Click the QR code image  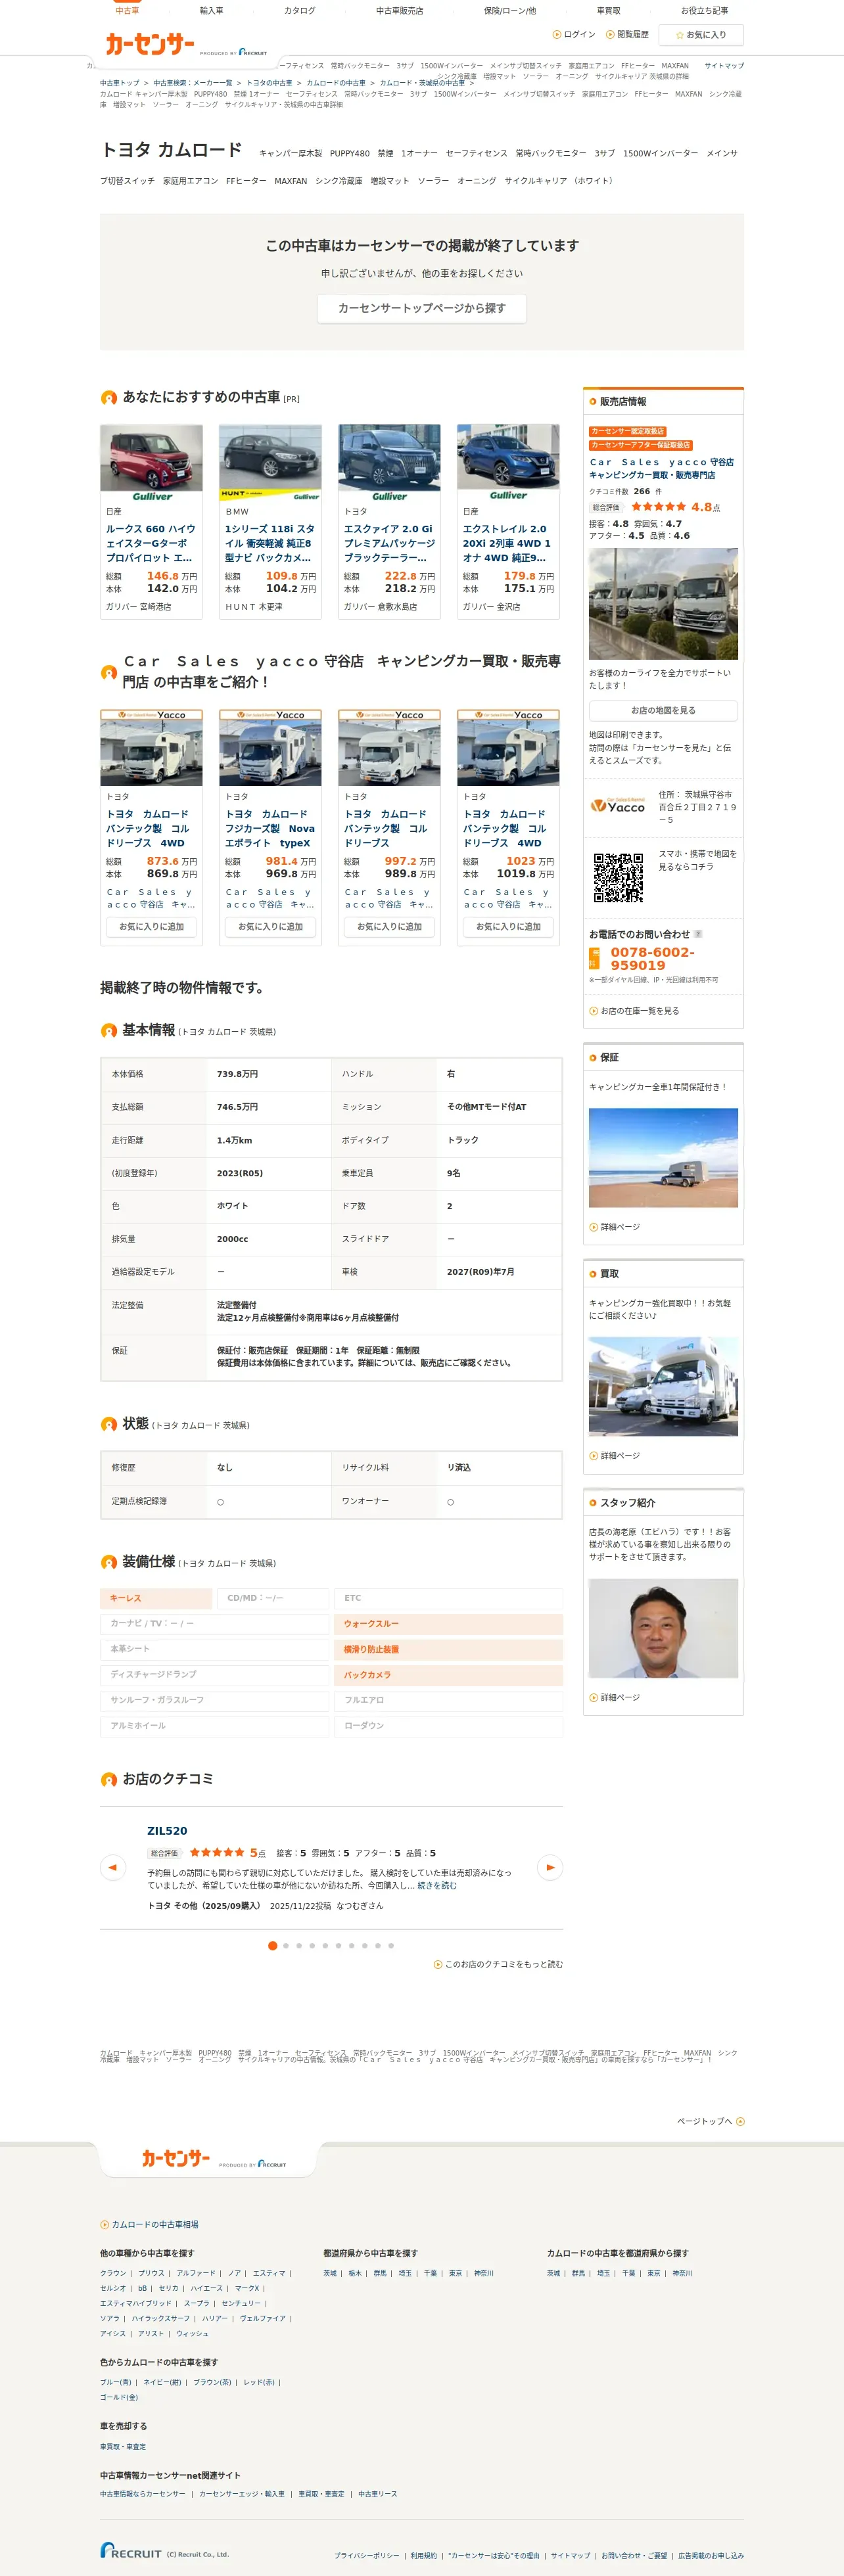pos(618,877)
